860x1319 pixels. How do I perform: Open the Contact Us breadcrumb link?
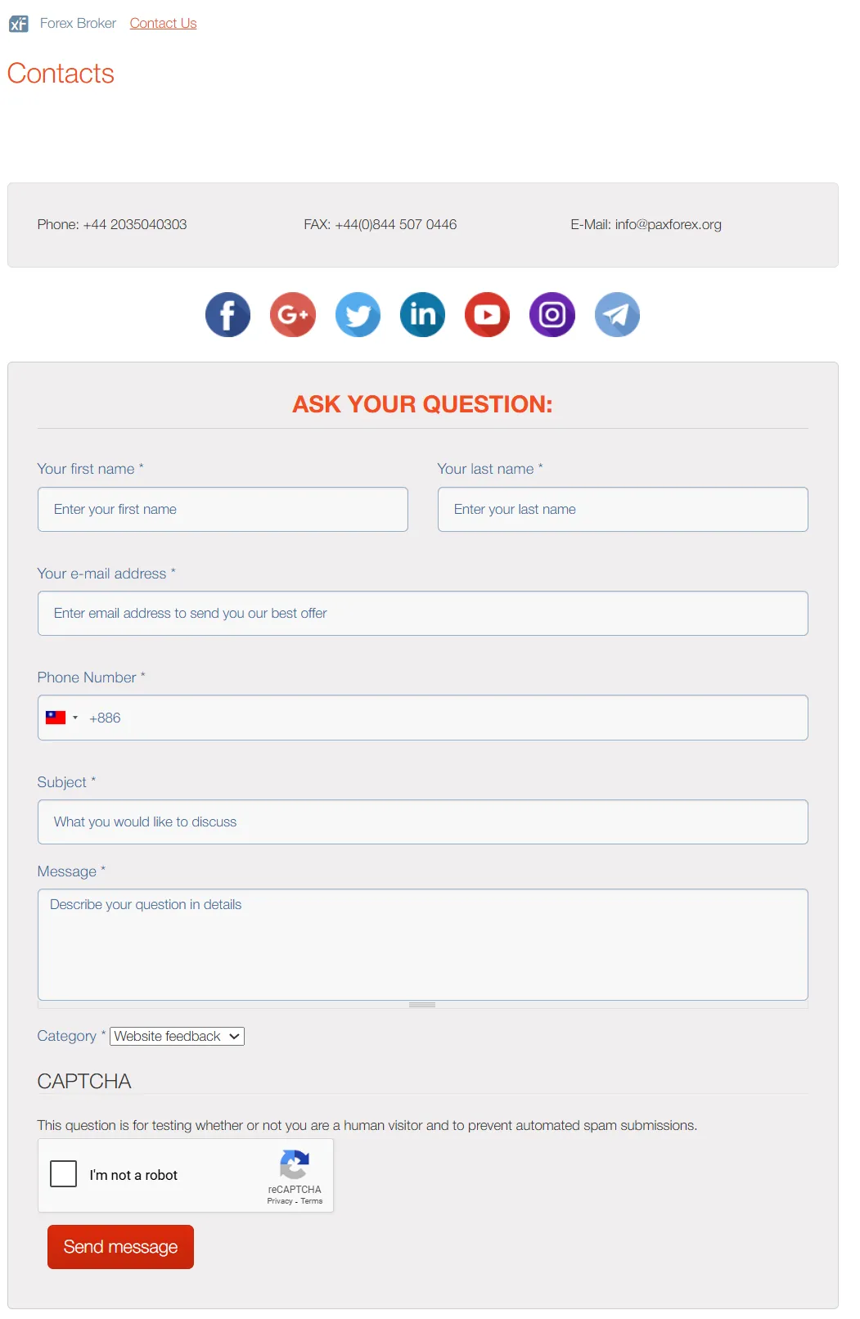click(x=163, y=24)
